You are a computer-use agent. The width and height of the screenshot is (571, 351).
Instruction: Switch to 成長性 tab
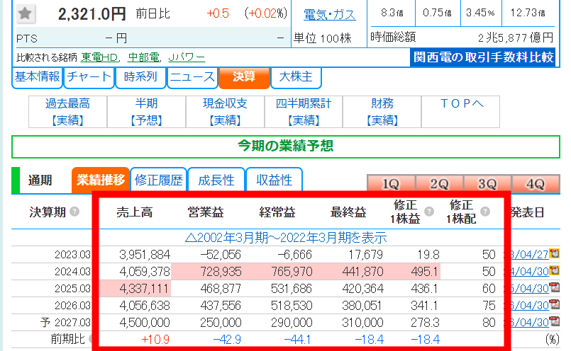(x=216, y=180)
